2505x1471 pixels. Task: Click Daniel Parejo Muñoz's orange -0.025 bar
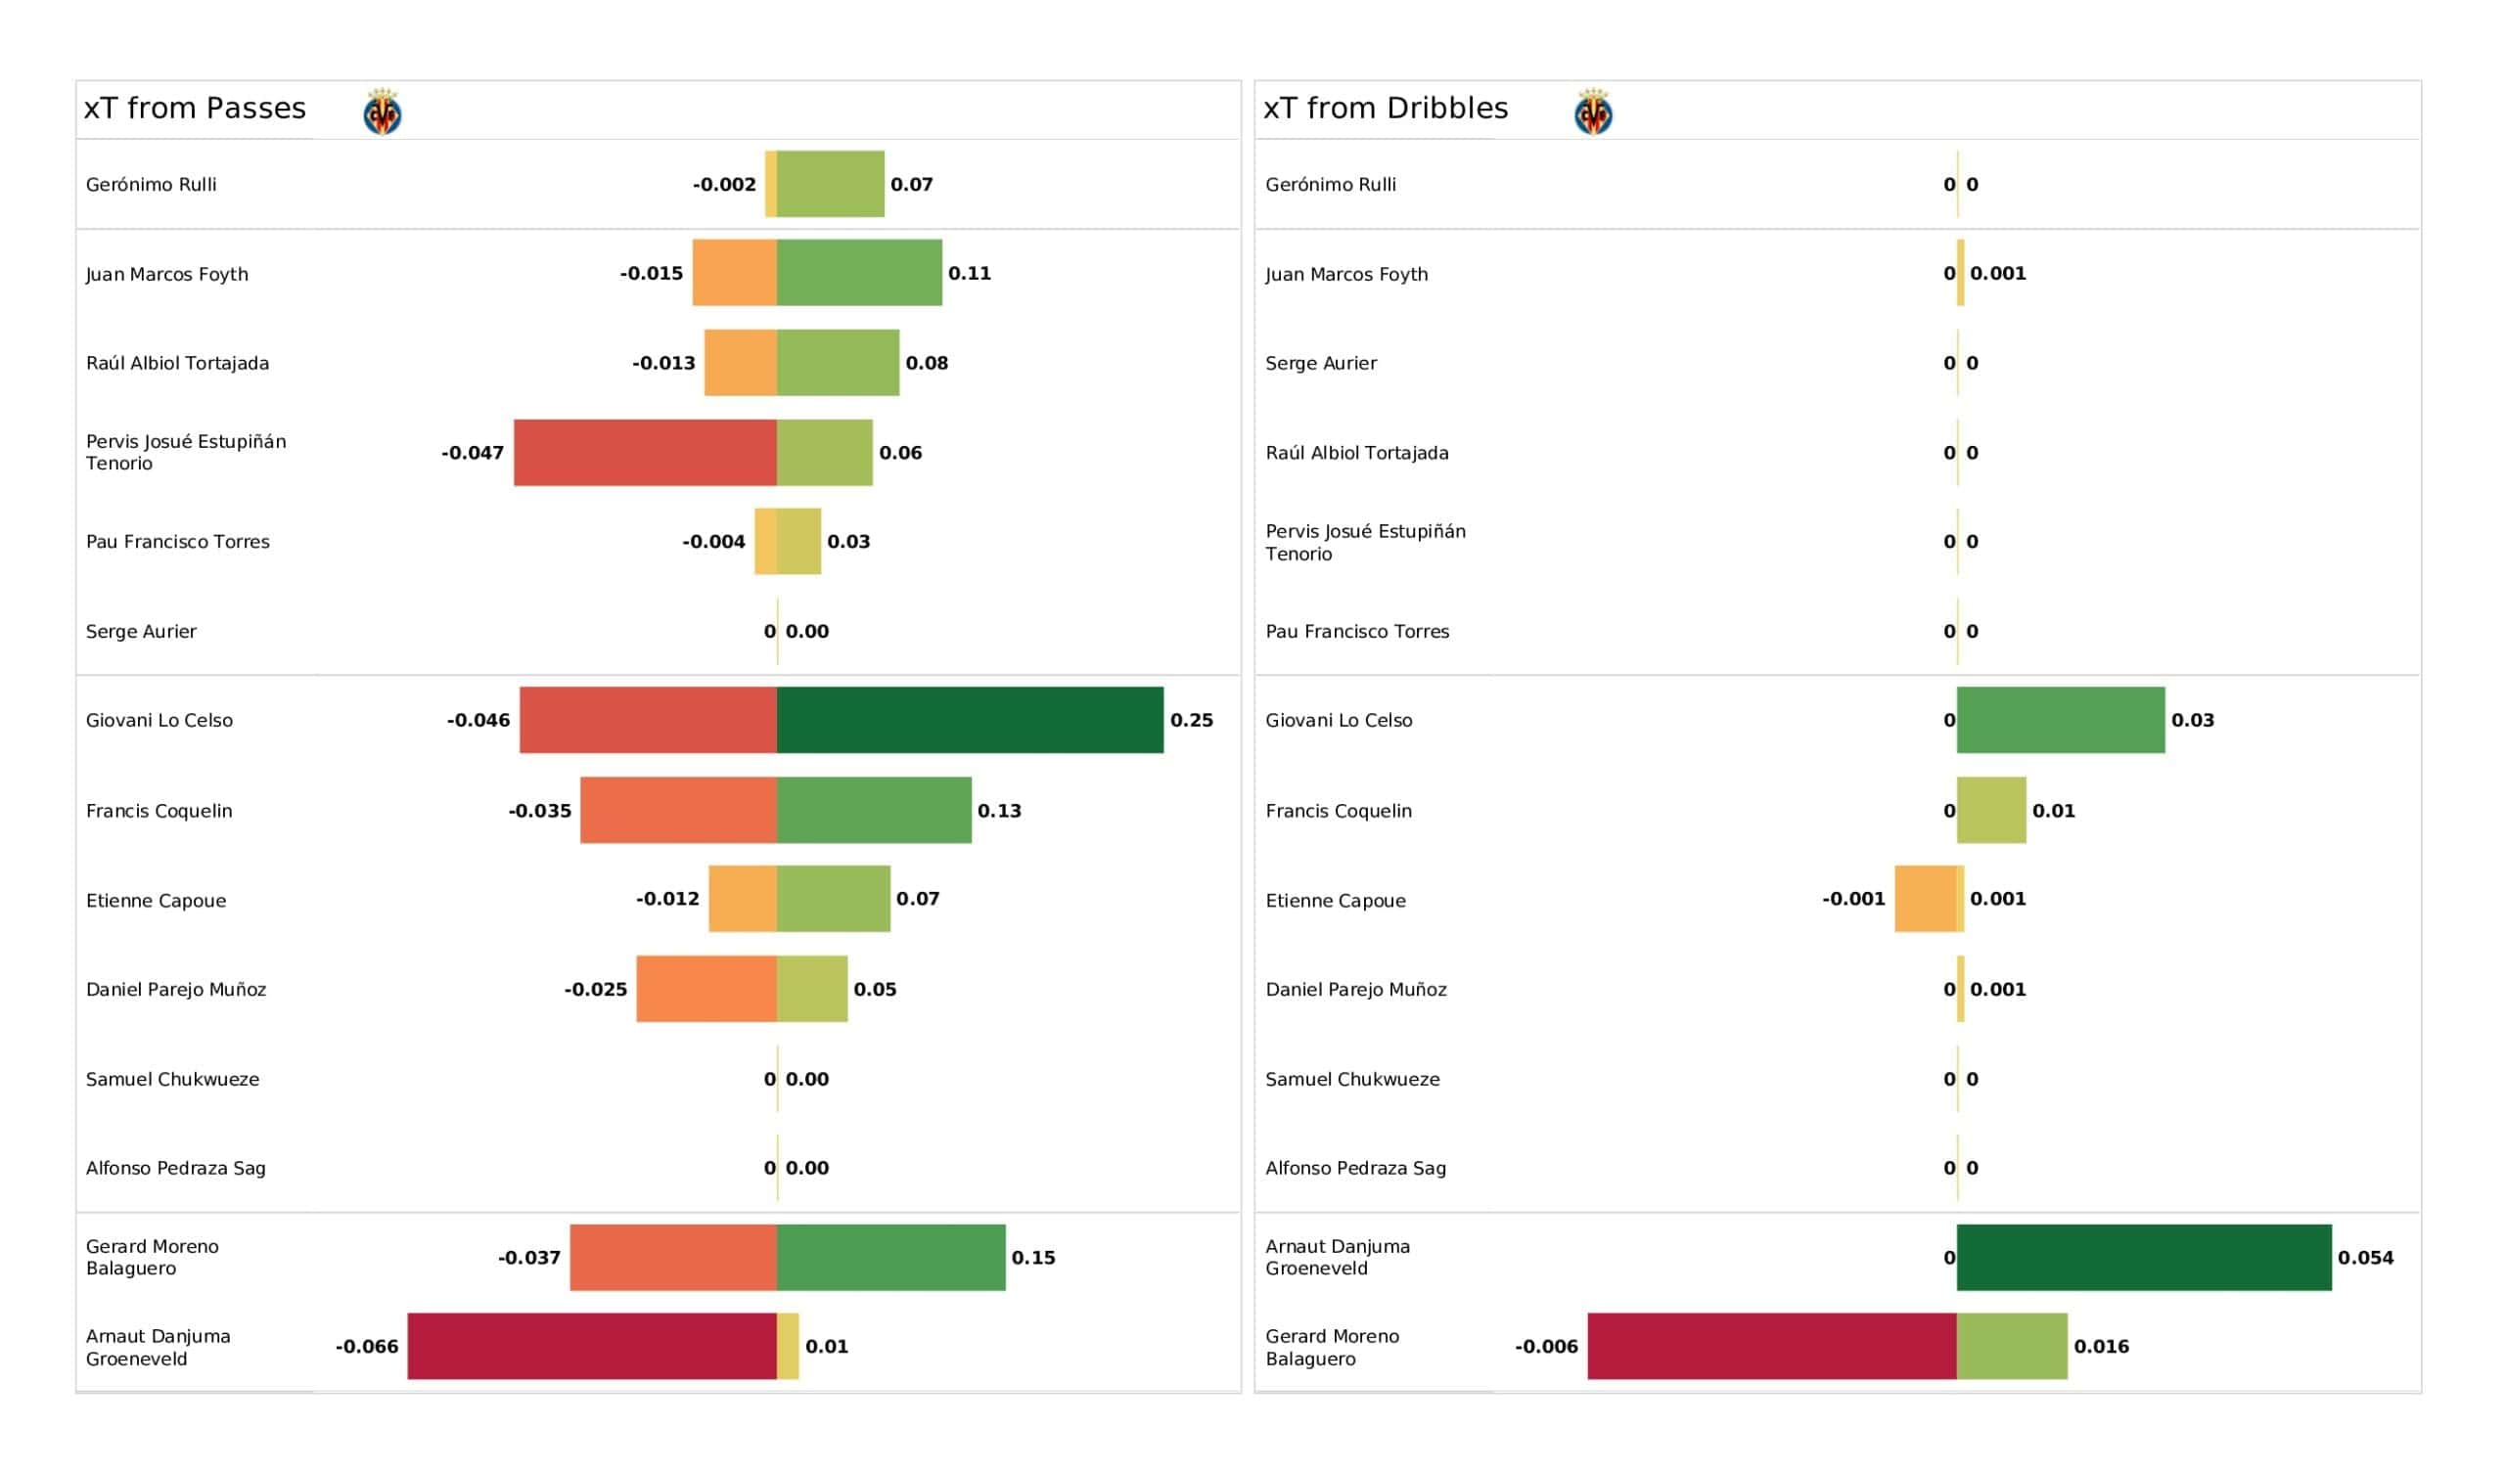tap(706, 989)
